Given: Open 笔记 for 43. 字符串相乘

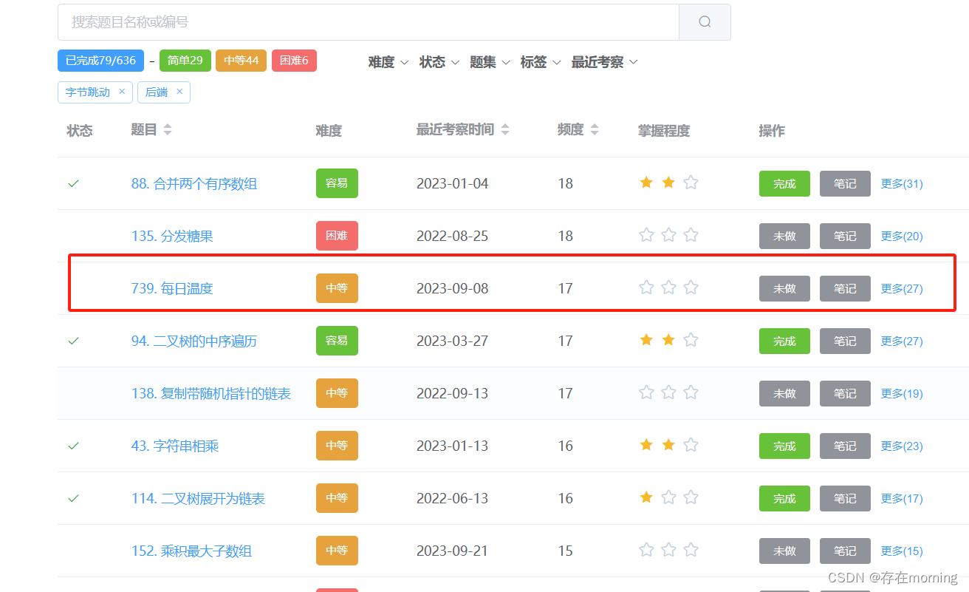Looking at the screenshot, I should pos(845,446).
